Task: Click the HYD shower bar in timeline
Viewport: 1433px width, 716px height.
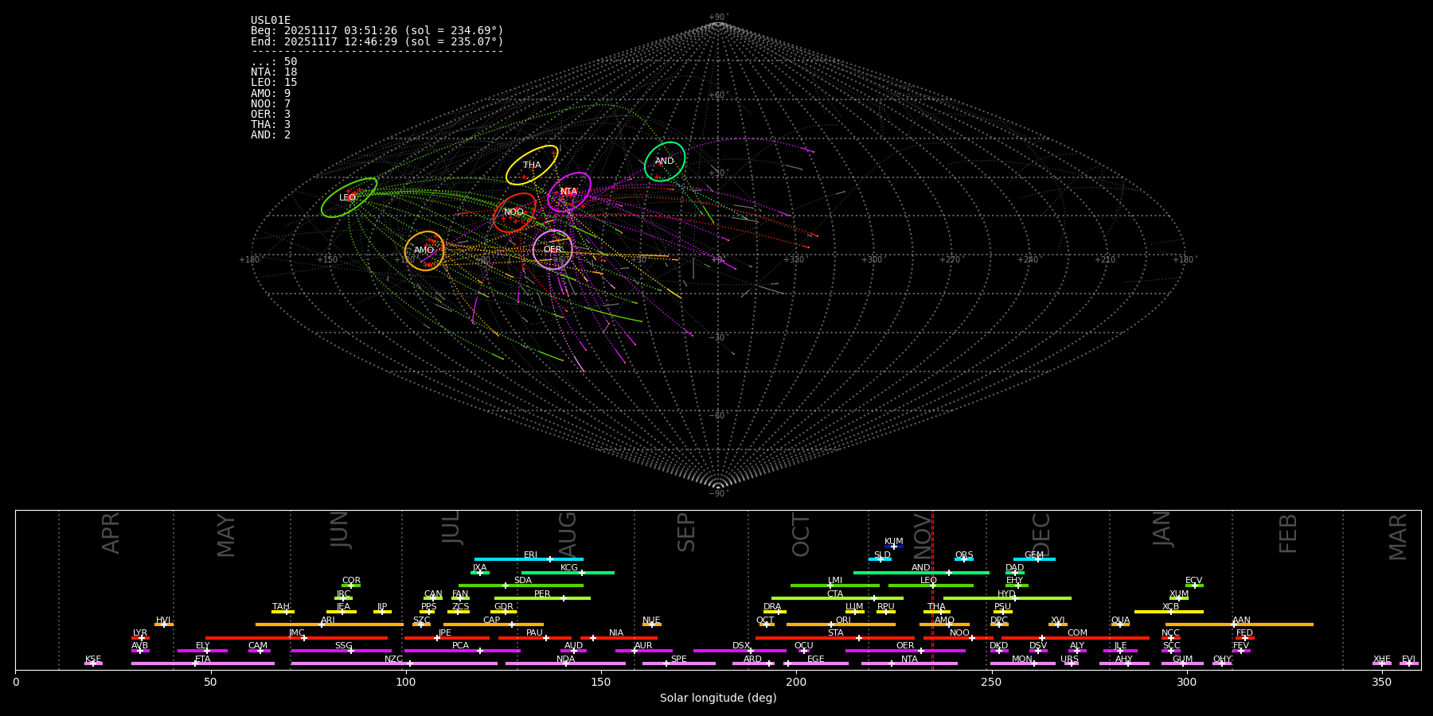Action: click(1007, 598)
